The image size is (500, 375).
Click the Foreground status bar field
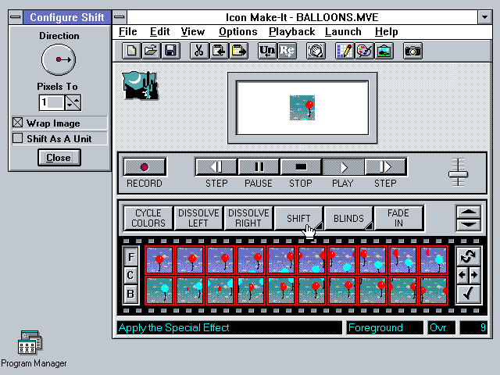tap(385, 327)
